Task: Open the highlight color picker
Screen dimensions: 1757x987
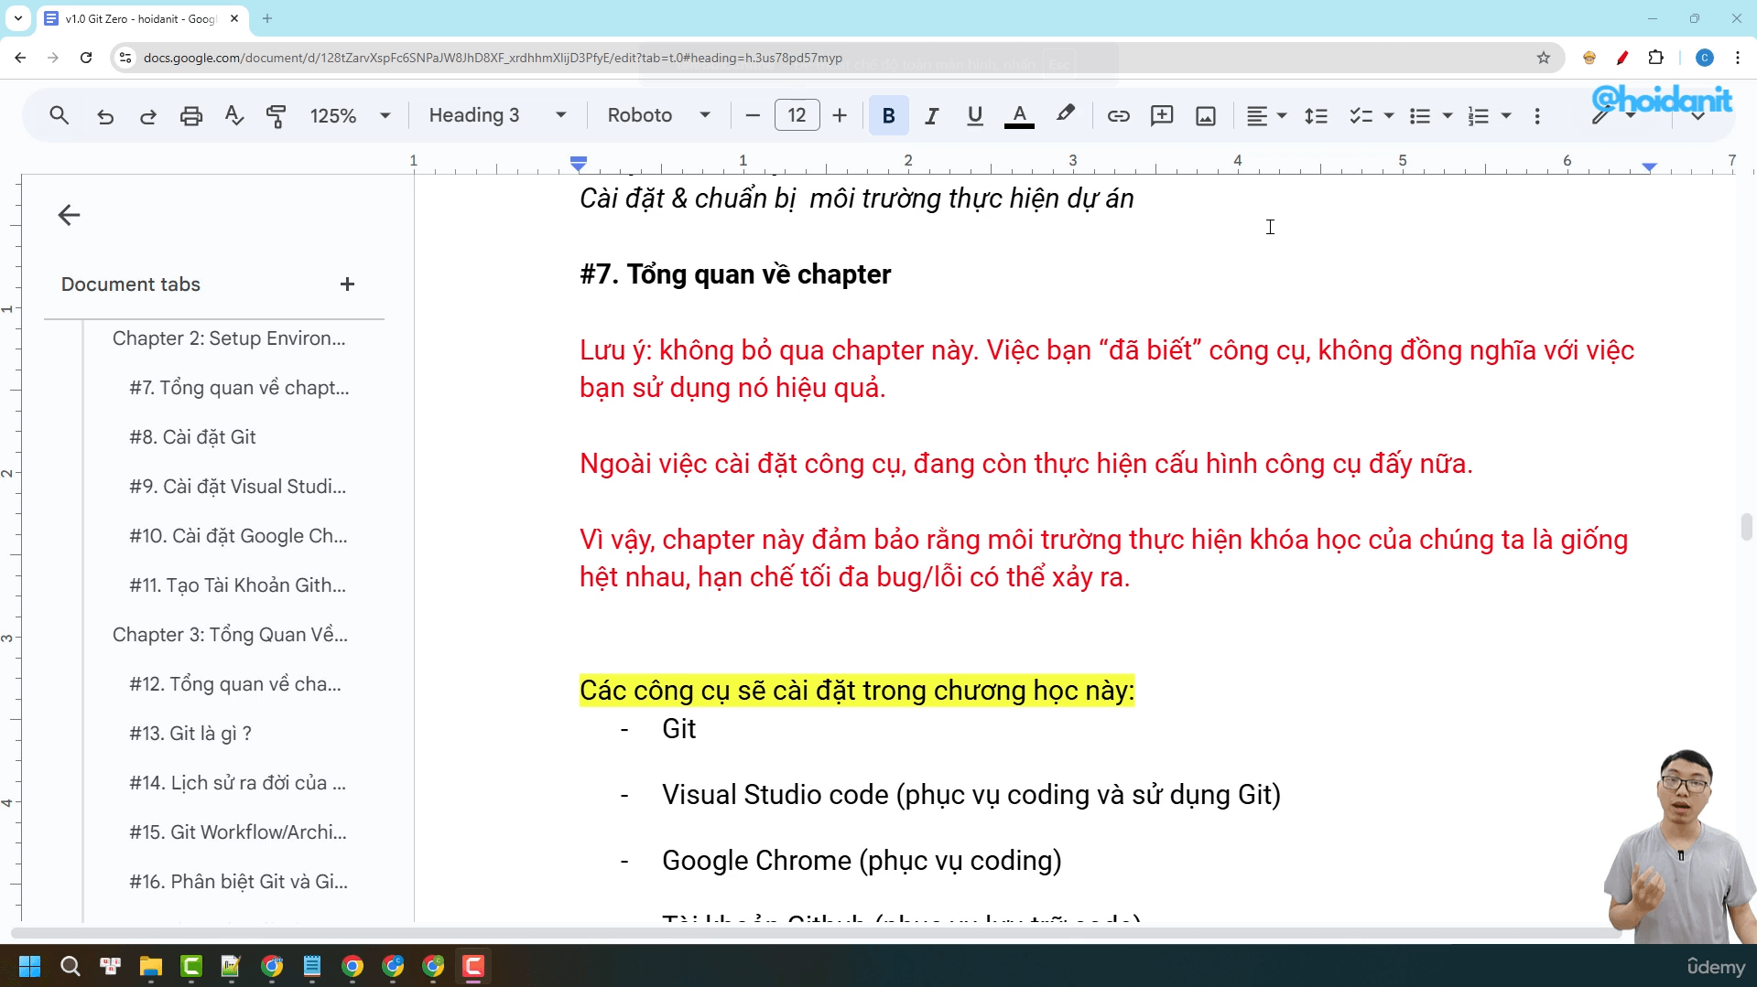Action: (x=1065, y=114)
